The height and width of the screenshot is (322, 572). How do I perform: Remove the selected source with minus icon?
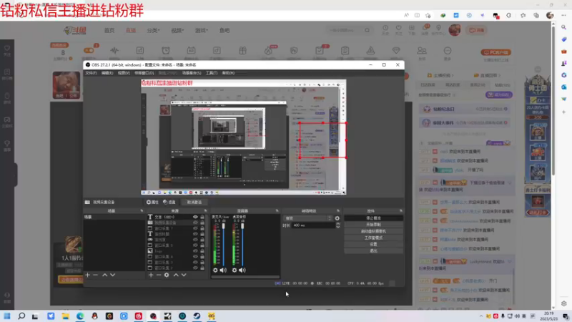tap(159, 275)
